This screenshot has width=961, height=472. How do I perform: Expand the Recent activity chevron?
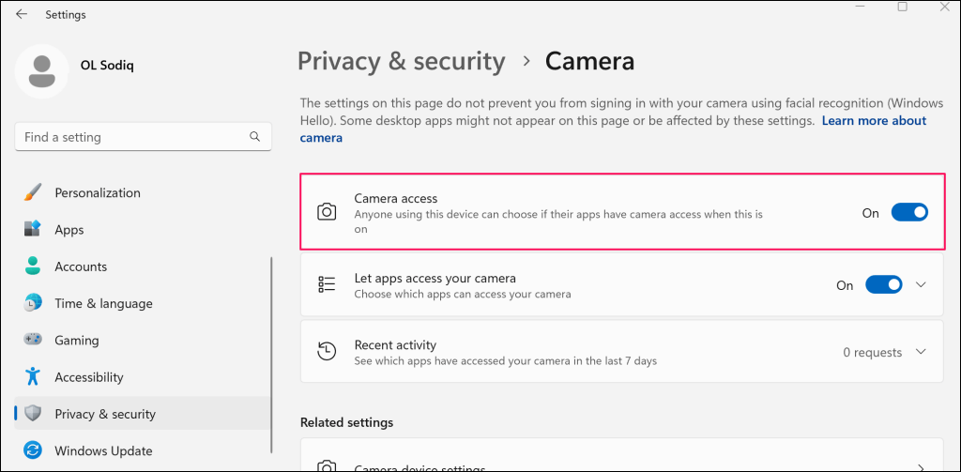921,352
